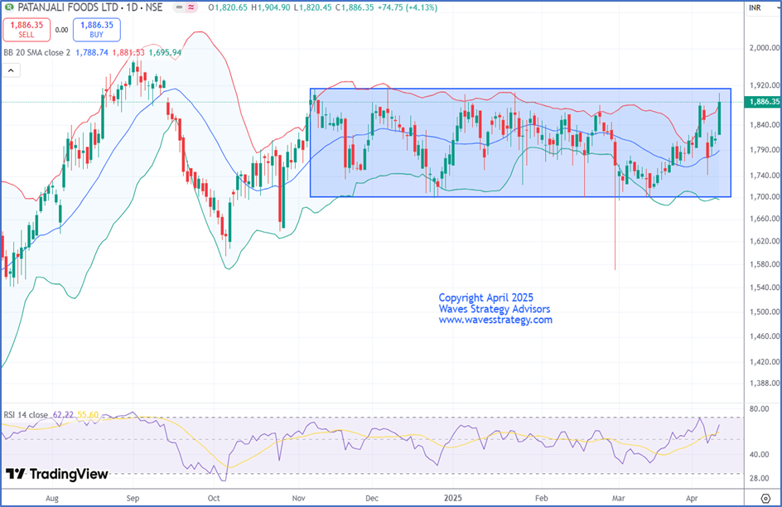Click the 0.00 spread value between Sell and Buy

(x=61, y=30)
